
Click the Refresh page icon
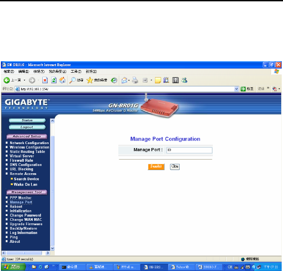pos(54,80)
